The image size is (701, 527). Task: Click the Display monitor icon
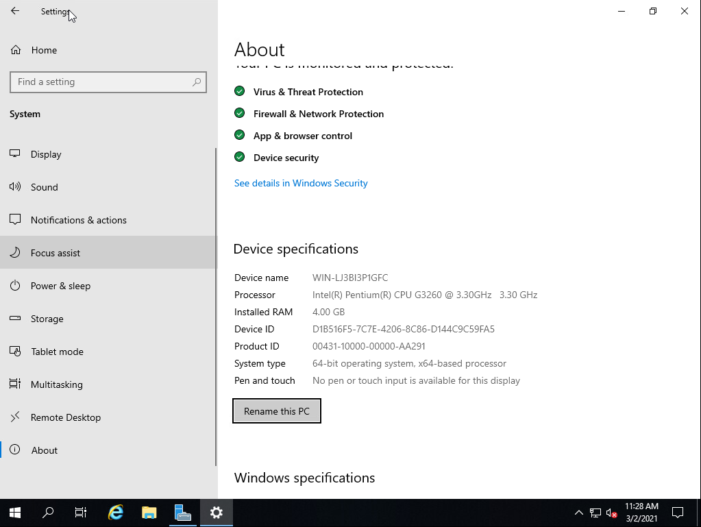[x=15, y=154]
